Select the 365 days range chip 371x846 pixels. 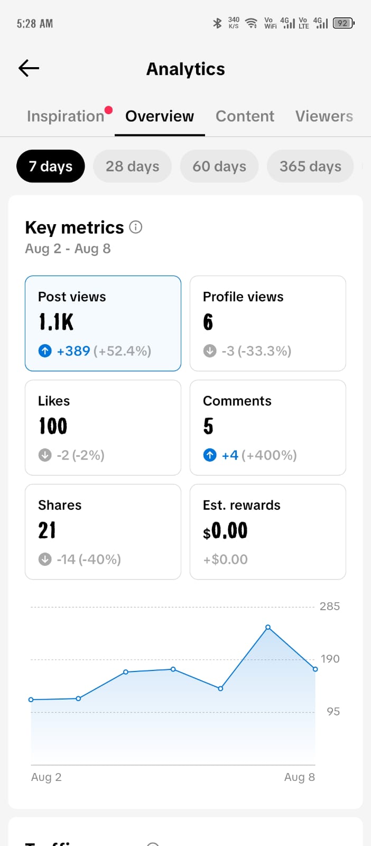(310, 166)
